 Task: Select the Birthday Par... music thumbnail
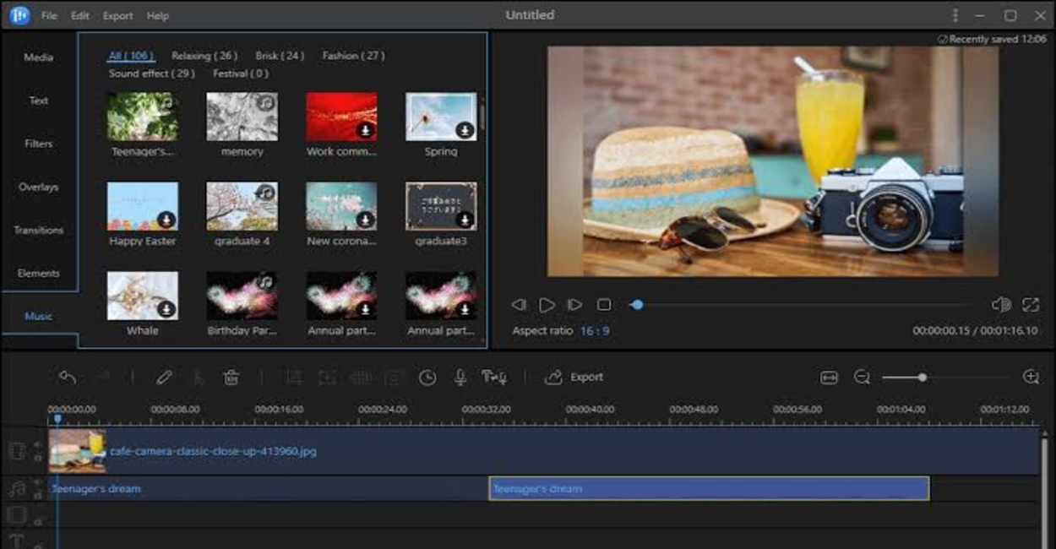point(242,296)
